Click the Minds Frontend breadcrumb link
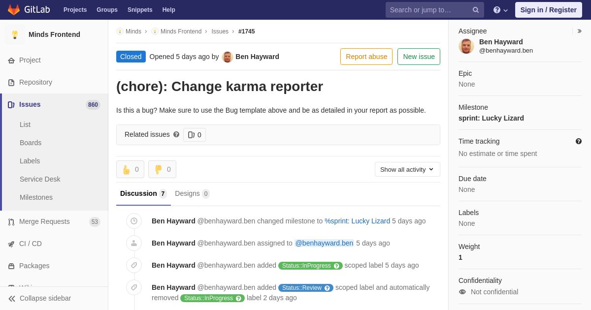Image resolution: width=591 pixels, height=310 pixels. point(181,31)
